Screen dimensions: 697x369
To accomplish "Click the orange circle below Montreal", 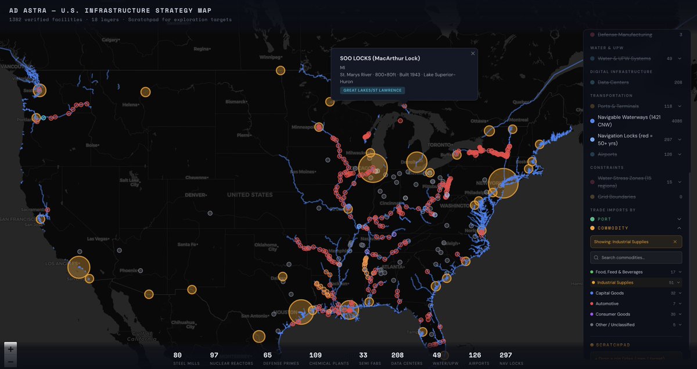I will [x=512, y=129].
